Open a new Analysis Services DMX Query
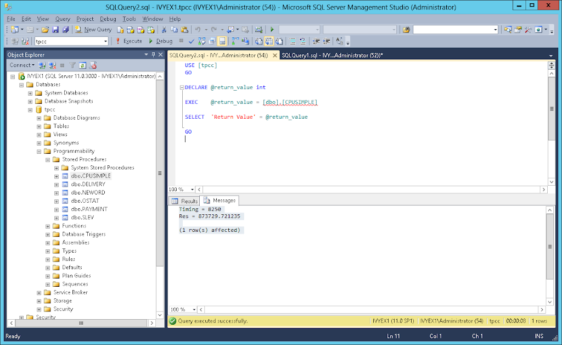This screenshot has height=345, width=562. tap(141, 30)
